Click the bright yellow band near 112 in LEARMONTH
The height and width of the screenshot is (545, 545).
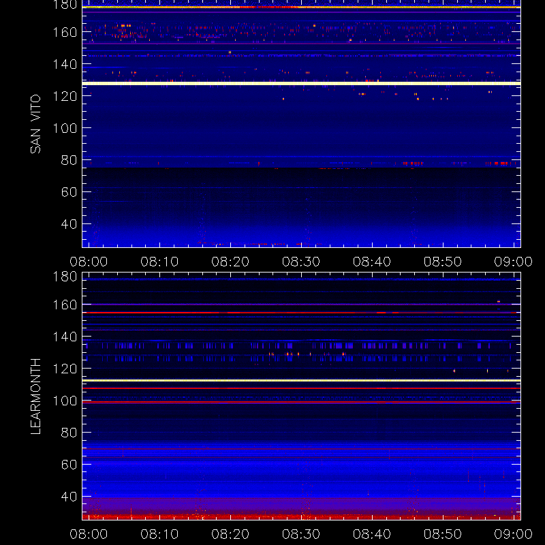coord(301,381)
